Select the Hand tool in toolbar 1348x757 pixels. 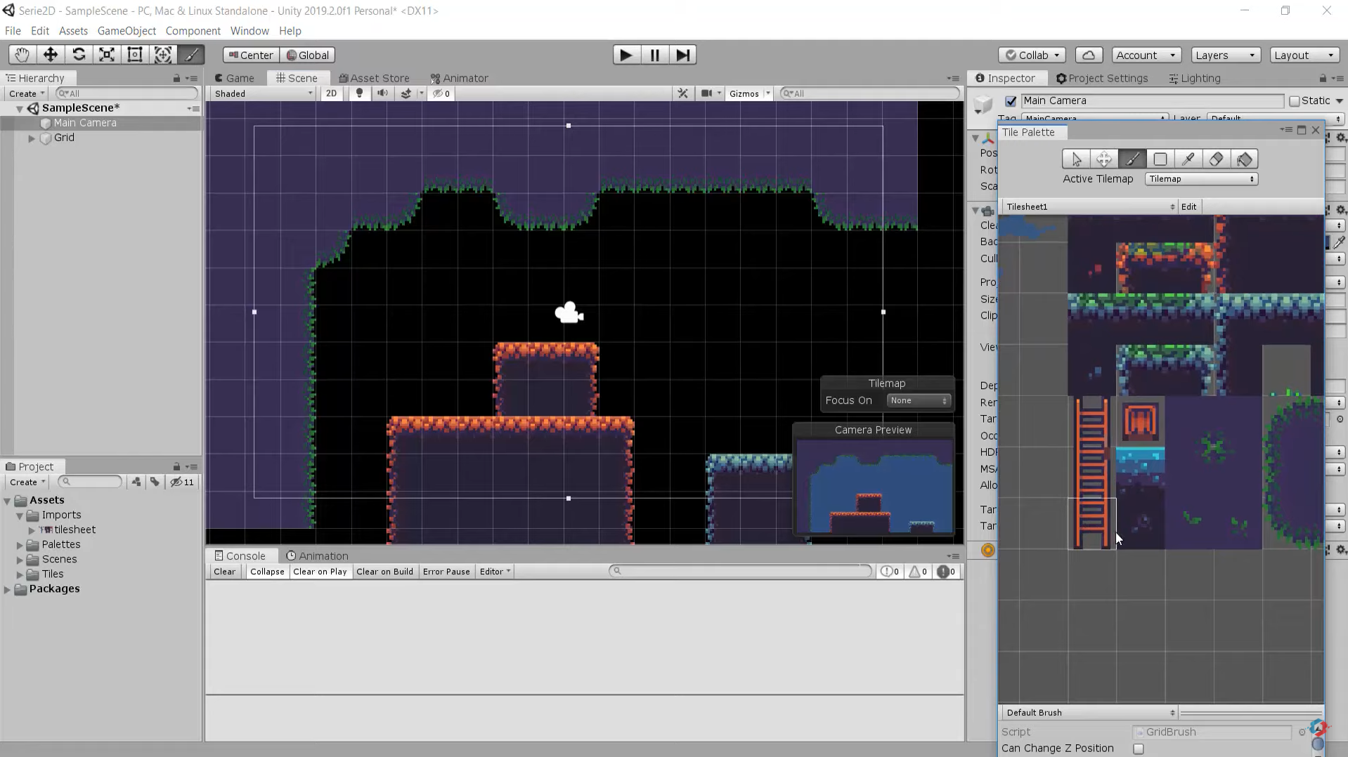point(22,55)
